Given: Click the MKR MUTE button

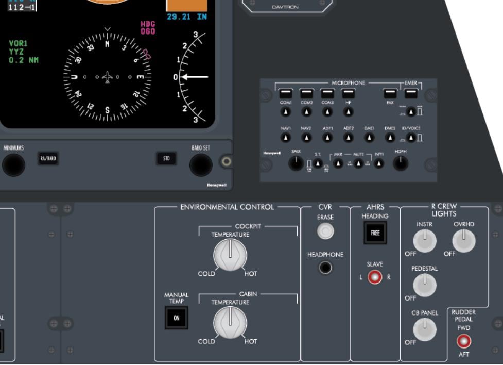Looking at the screenshot, I should 339,163.
